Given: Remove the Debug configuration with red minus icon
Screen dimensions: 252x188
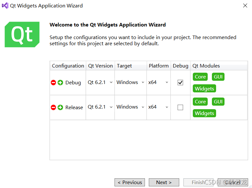Looking at the screenshot, I should coord(53,82).
